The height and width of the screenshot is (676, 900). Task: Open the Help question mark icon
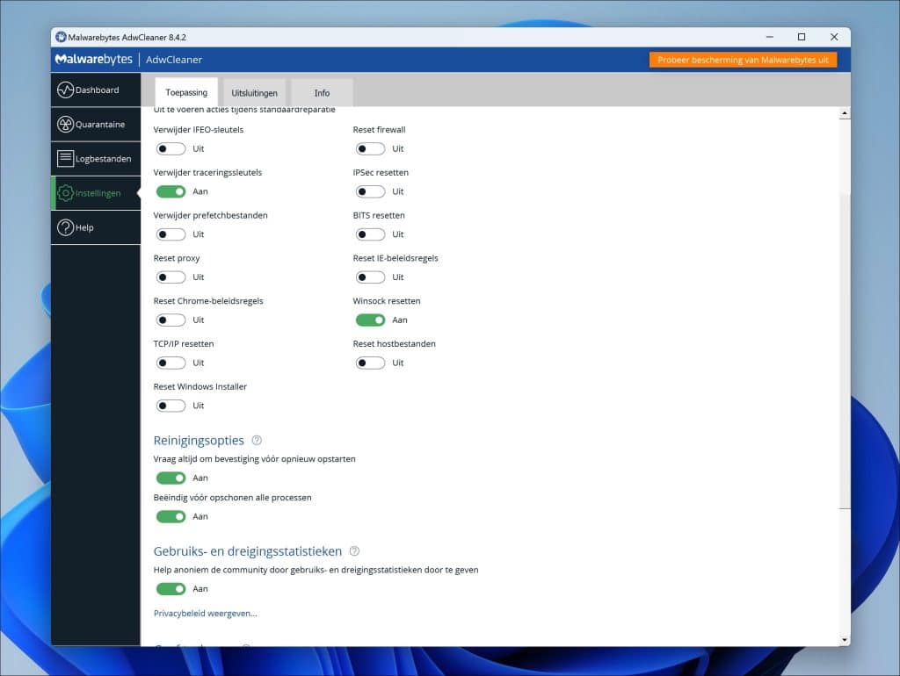65,227
